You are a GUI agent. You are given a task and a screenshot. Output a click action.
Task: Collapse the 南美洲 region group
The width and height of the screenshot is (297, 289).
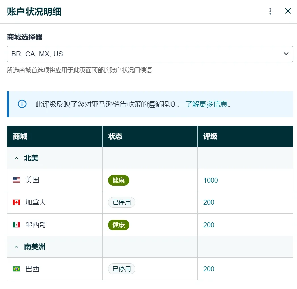[16, 246]
